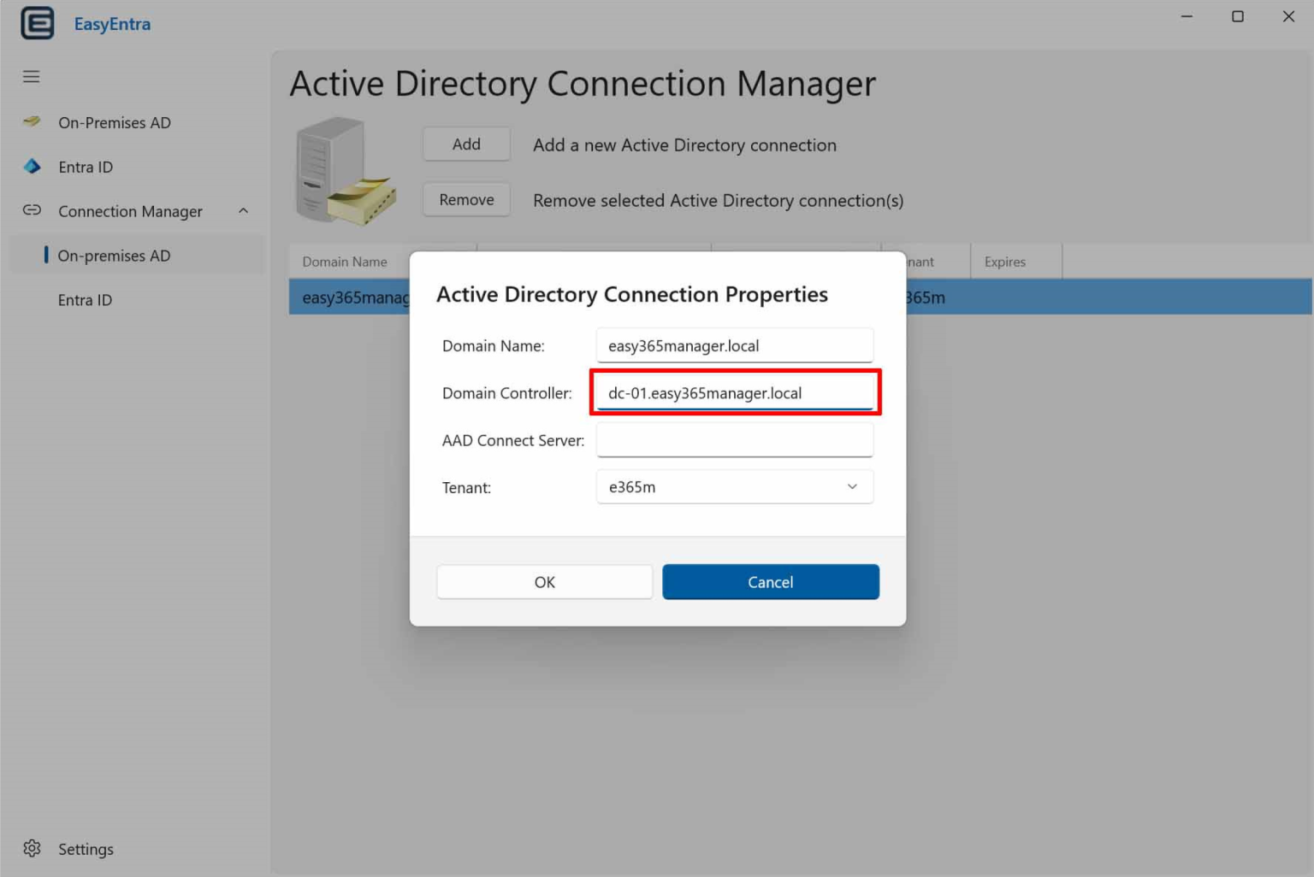The image size is (1314, 877).
Task: Click the AAD Connect Server field
Action: (x=734, y=440)
